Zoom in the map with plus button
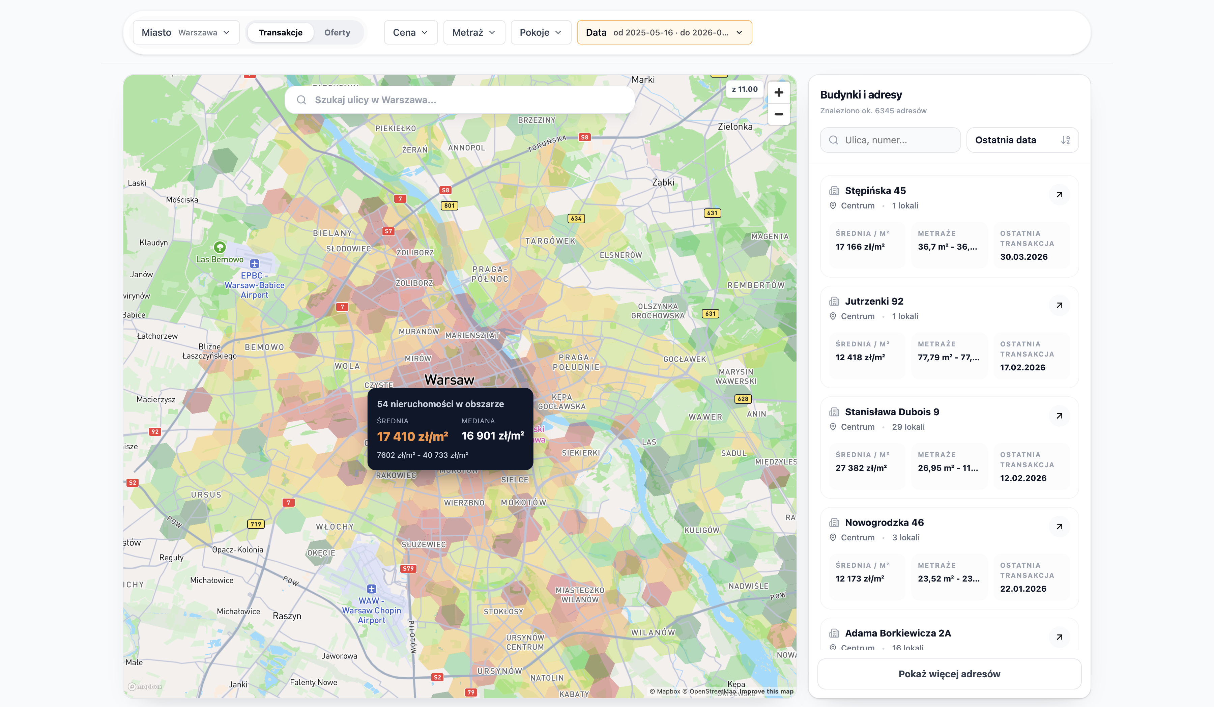Image resolution: width=1214 pixels, height=707 pixels. (x=779, y=92)
